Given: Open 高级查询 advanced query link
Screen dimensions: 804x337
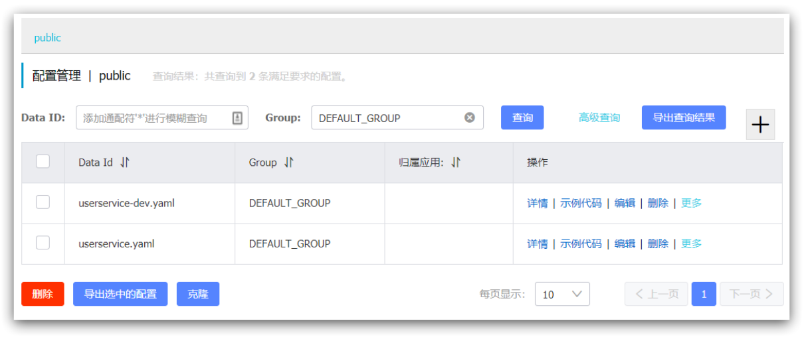Looking at the screenshot, I should tap(599, 117).
